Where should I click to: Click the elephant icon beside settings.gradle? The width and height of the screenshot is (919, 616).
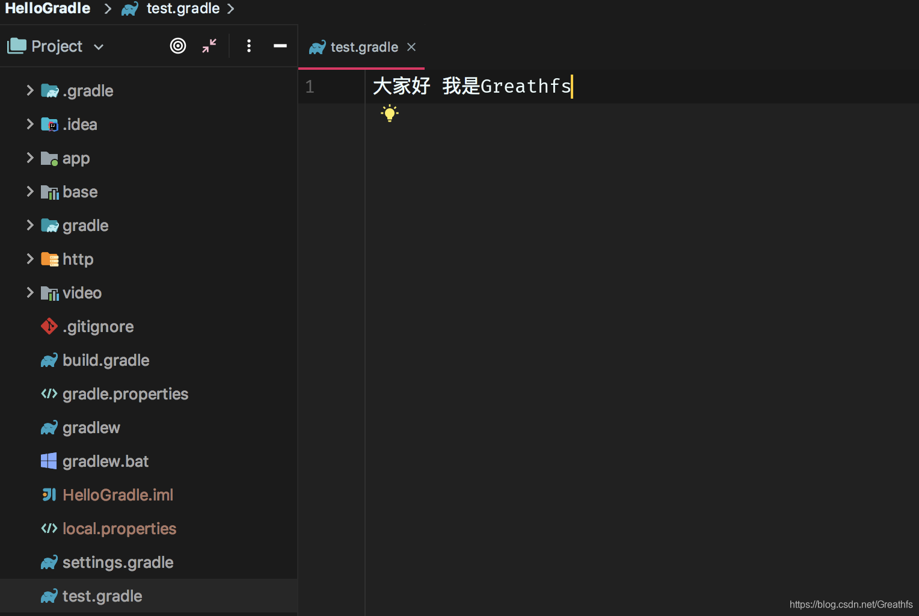tap(49, 562)
